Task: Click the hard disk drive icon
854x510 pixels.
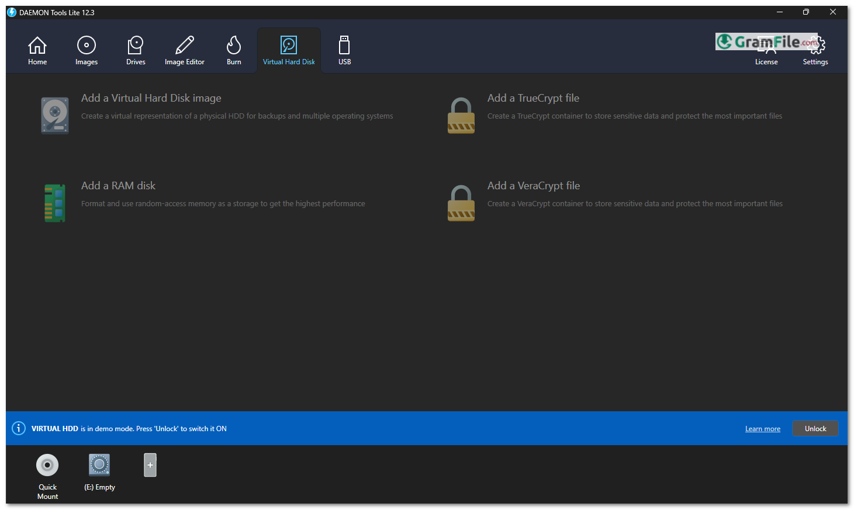Action: [55, 115]
